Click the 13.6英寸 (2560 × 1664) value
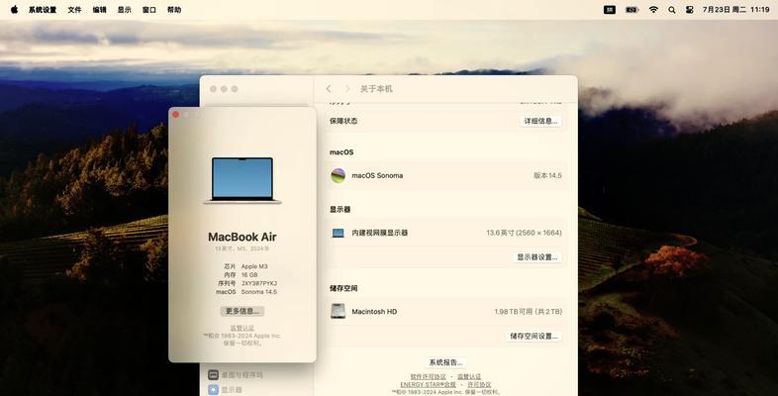778x396 pixels. (524, 233)
